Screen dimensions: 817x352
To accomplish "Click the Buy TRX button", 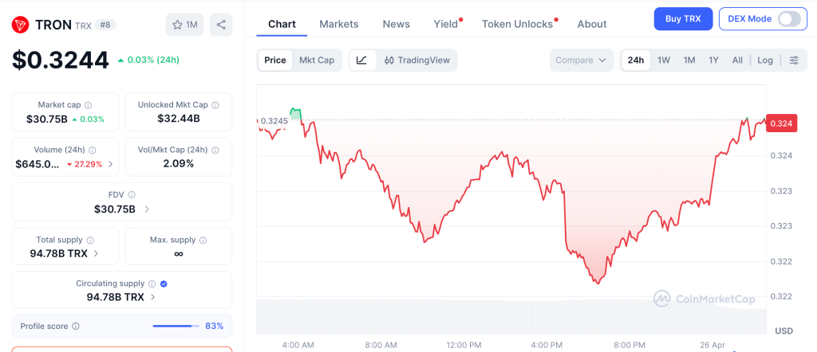I will 683,18.
